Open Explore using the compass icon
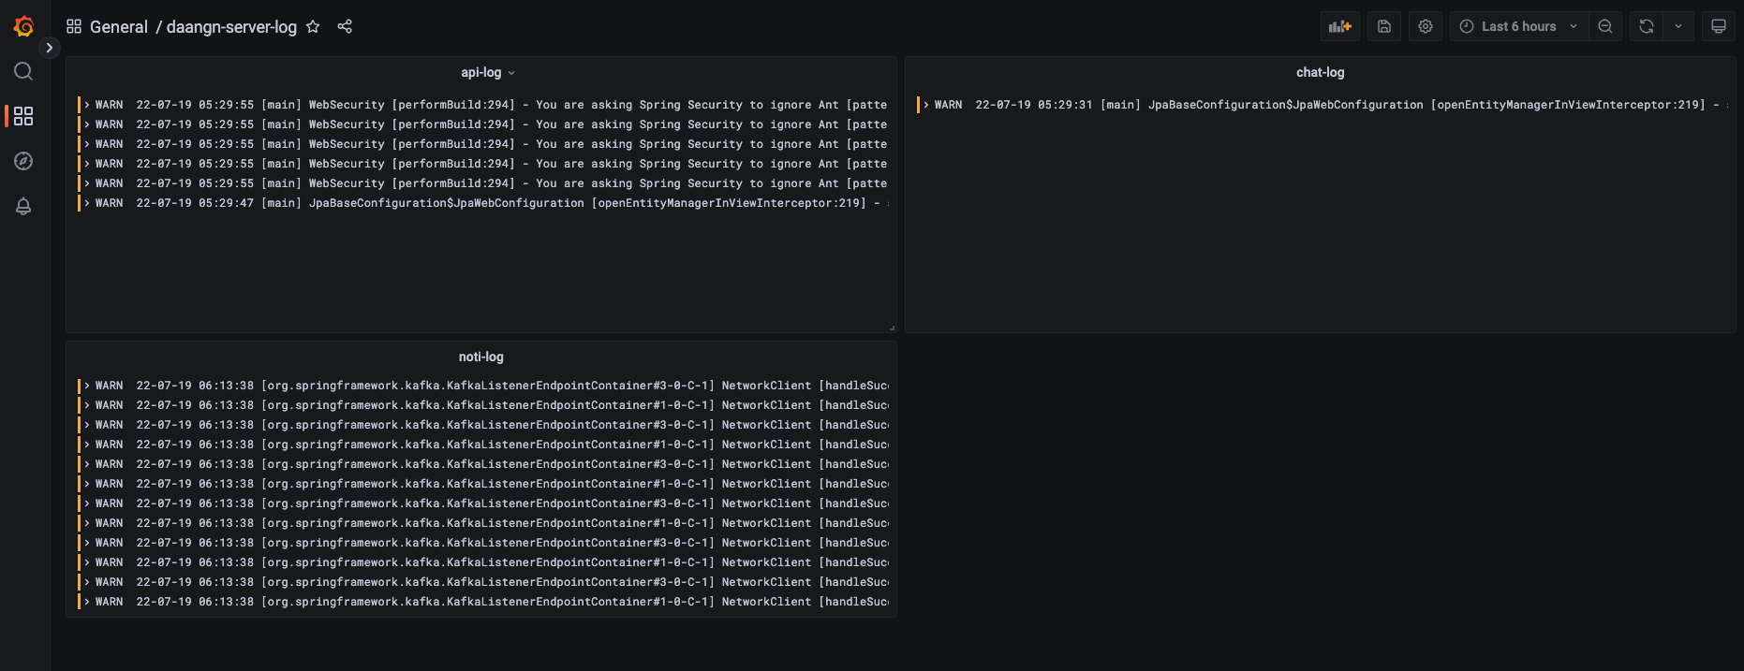 (22, 160)
